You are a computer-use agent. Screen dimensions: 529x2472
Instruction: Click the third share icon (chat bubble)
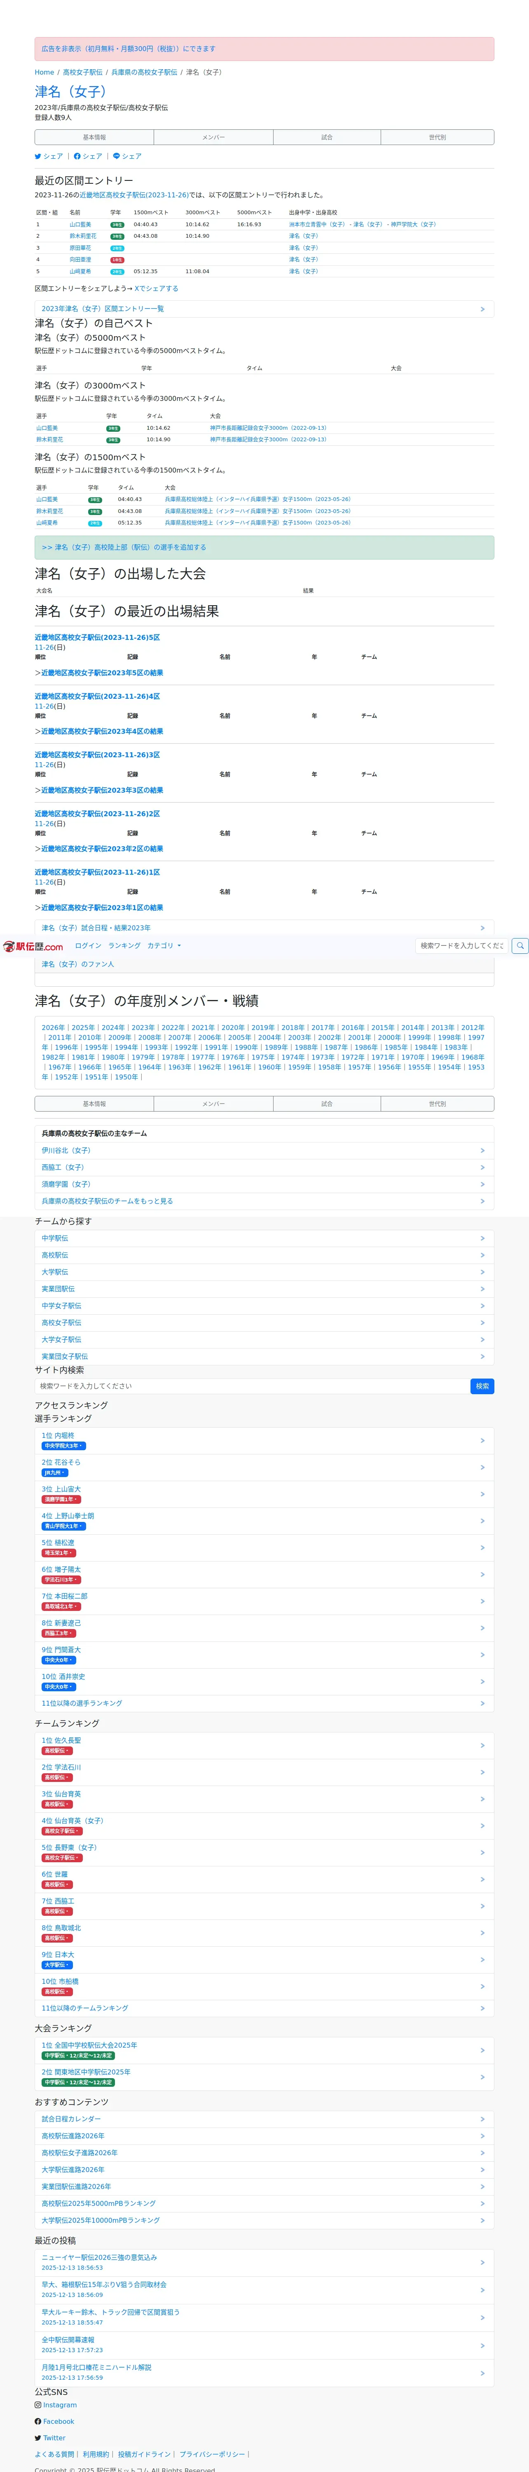pyautogui.click(x=117, y=157)
